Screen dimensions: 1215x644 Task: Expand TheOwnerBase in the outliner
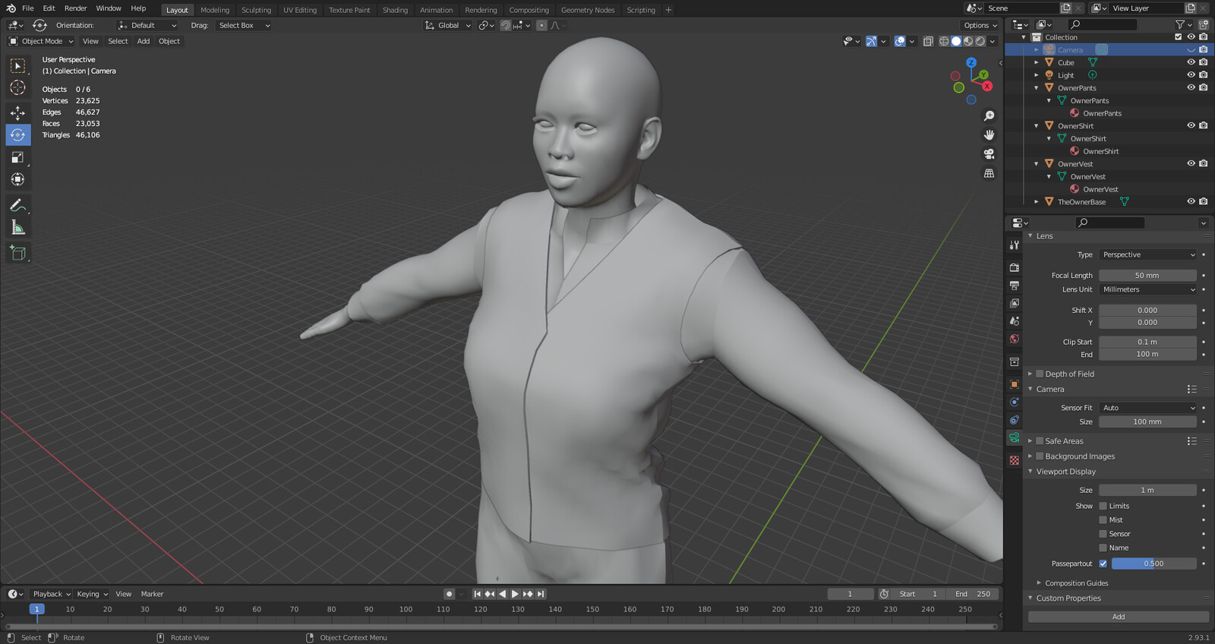tap(1036, 202)
